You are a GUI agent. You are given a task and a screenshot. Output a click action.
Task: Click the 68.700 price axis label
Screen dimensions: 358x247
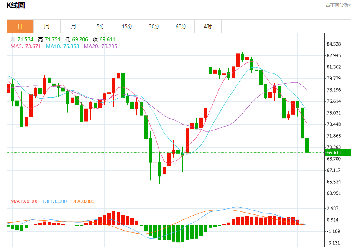click(x=334, y=159)
